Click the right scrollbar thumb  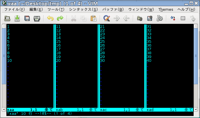pyautogui.click(x=196, y=56)
